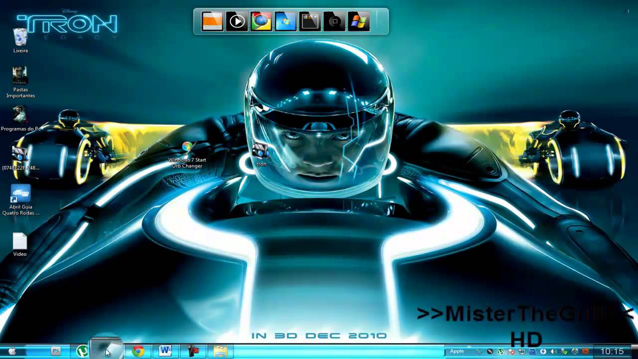638x359 pixels.
Task: Click the show desktop button beside the clock
Action: tap(635, 352)
